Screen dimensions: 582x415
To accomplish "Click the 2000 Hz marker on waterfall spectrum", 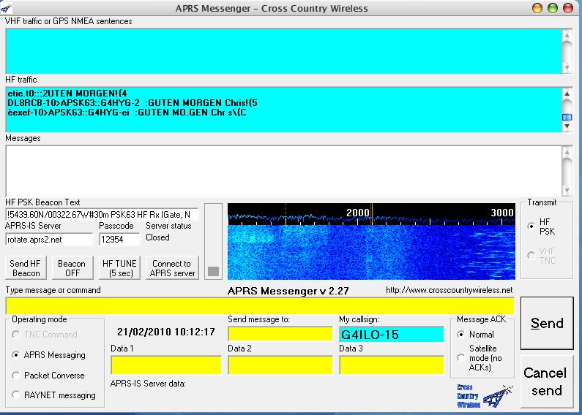I will click(x=358, y=213).
